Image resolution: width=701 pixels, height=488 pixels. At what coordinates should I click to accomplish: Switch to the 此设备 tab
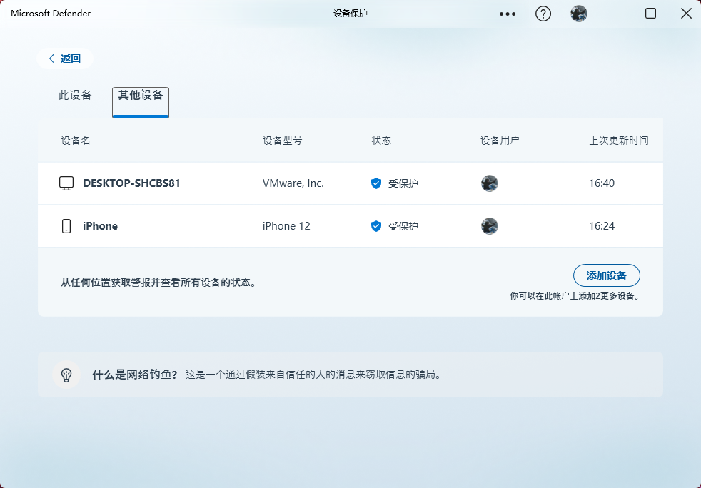(x=75, y=96)
